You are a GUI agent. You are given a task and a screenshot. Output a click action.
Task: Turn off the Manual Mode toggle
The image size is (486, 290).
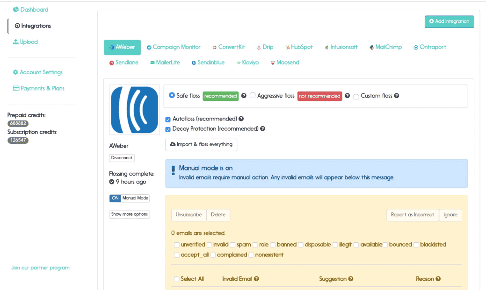(x=115, y=198)
